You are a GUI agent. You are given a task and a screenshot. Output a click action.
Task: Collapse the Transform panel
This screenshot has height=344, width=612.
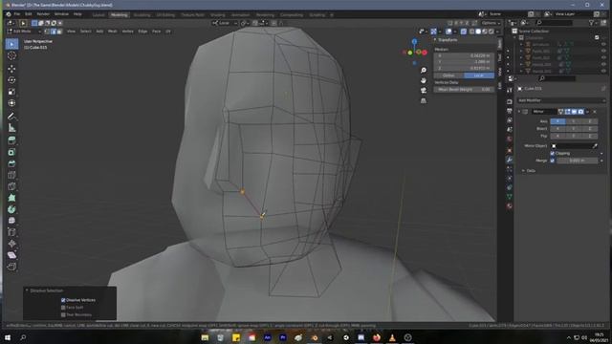[x=435, y=40]
